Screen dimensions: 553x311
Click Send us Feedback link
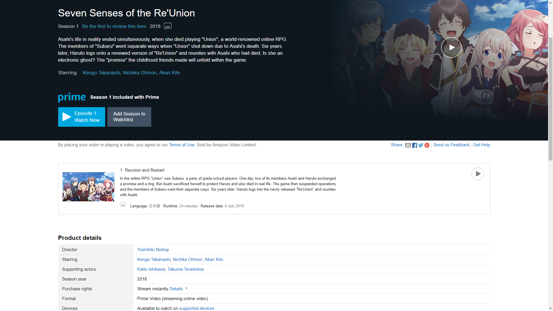[x=451, y=145]
